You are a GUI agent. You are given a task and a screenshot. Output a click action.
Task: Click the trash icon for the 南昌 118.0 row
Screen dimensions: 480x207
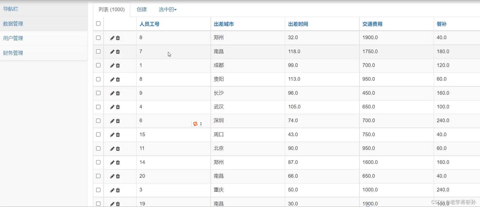point(118,52)
